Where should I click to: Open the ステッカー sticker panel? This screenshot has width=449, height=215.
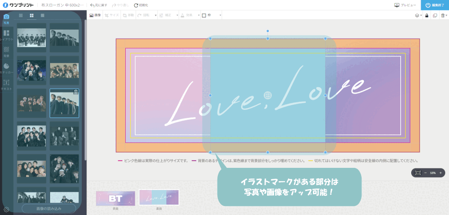click(6, 68)
